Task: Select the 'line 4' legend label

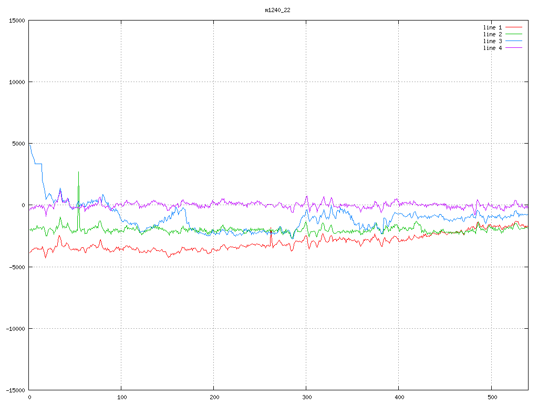Action: (x=492, y=48)
